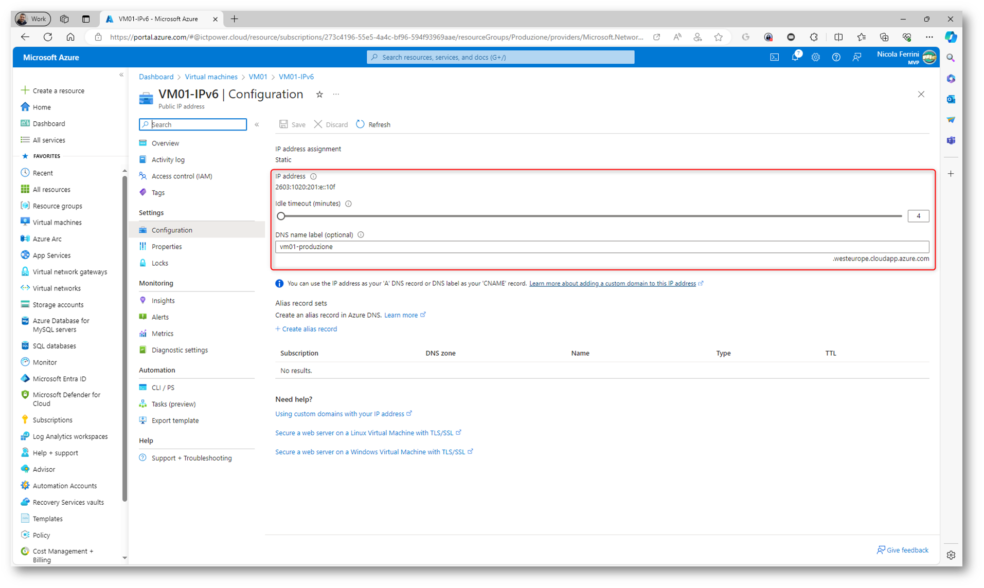Click Create a resource
This screenshot has height=588, width=984.
click(52, 90)
